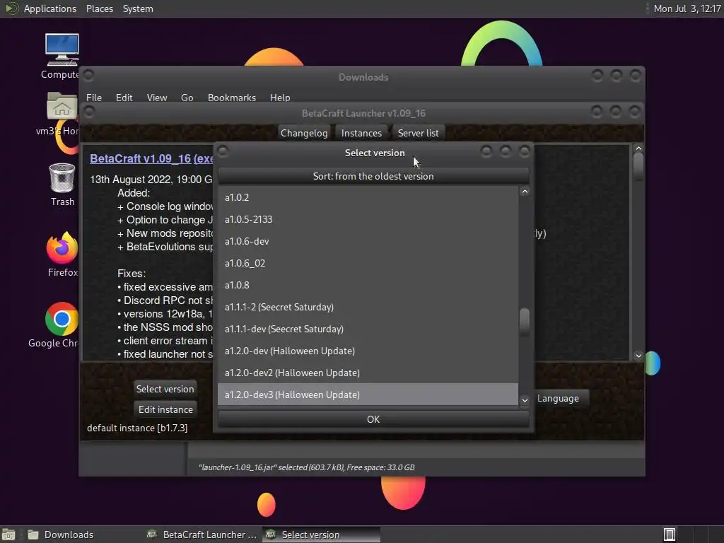Select version a1.0.6-dev
724x543 pixels.
368,241
